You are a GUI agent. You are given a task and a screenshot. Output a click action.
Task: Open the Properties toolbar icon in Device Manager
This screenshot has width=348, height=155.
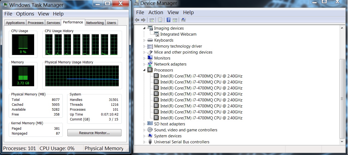pos(160,20)
